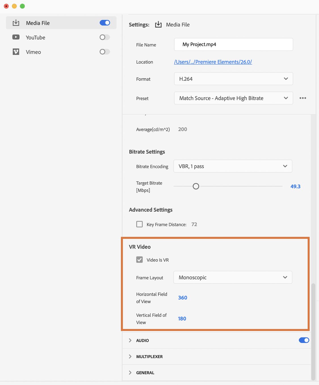Turn off the Audio export toggle
This screenshot has height=385, width=319.
tap(304, 340)
